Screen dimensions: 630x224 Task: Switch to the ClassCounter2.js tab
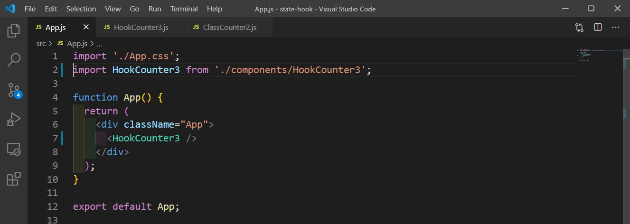(229, 28)
